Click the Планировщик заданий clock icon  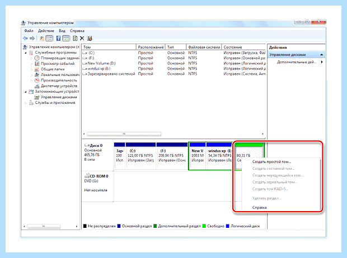[x=37, y=58]
